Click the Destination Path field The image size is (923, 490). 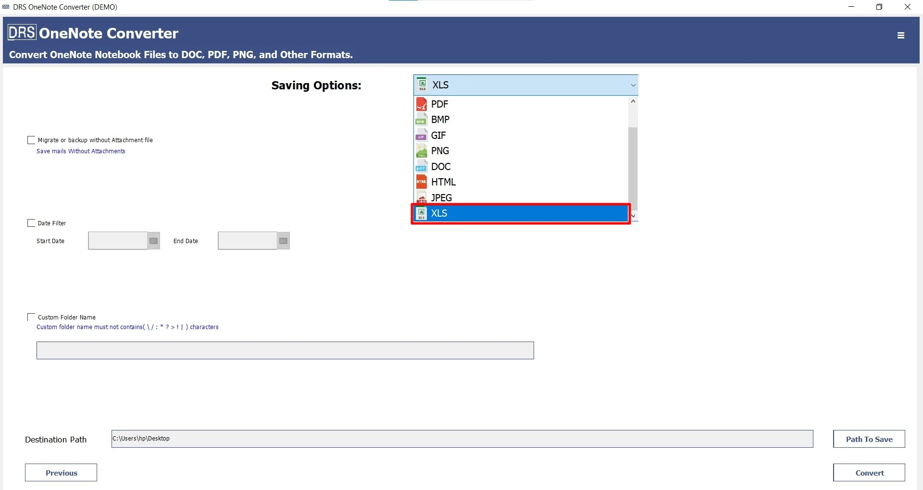462,439
